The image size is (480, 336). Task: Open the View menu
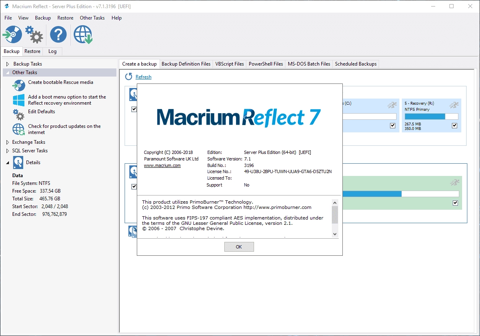tap(23, 18)
